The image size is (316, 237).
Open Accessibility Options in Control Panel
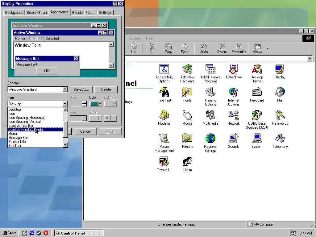pos(164,73)
